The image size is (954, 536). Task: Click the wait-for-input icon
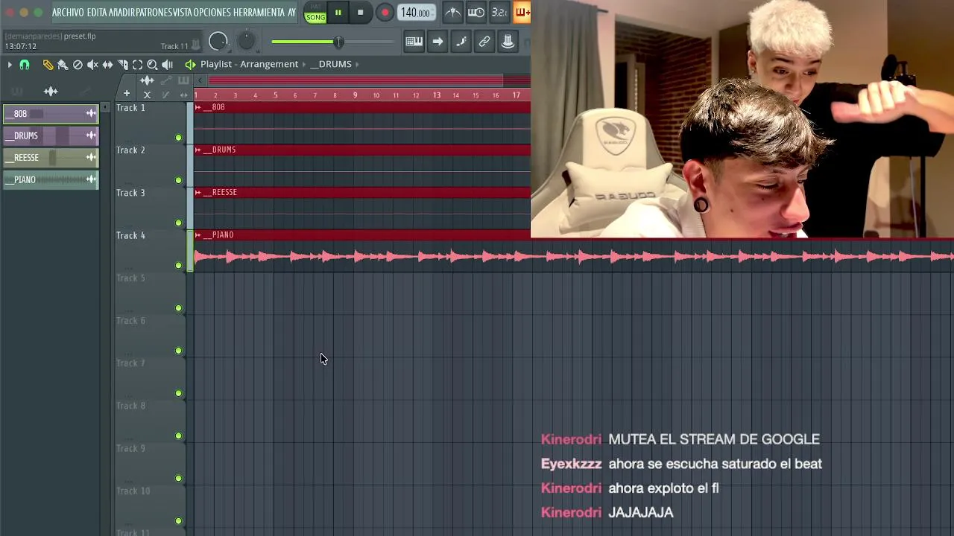click(x=476, y=12)
